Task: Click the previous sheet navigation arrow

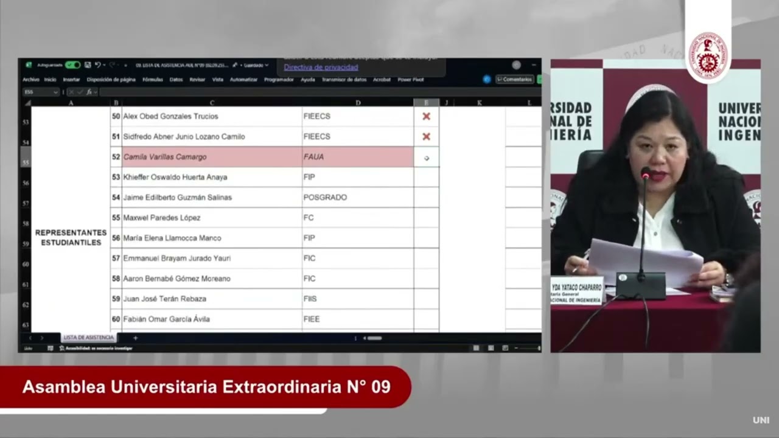Action: (30, 338)
